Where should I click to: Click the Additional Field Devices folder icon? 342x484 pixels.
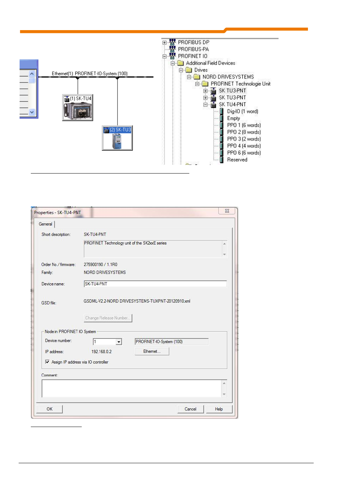click(180, 63)
